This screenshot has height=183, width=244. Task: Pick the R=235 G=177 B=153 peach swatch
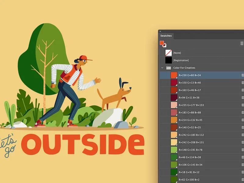coord(174,105)
